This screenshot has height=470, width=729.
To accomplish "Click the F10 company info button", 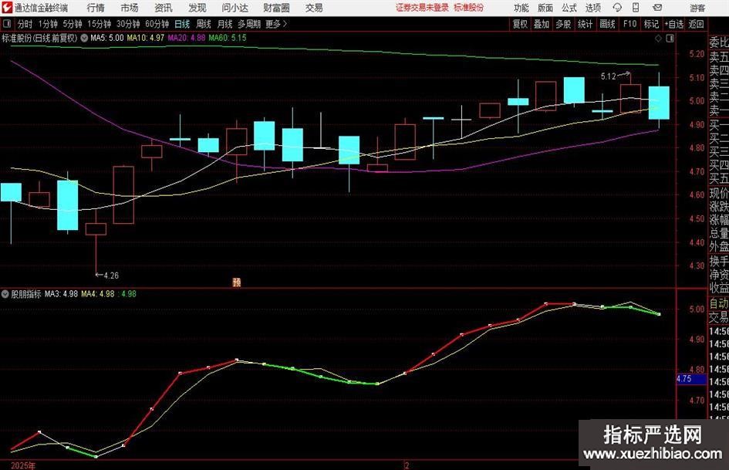I will [x=630, y=24].
